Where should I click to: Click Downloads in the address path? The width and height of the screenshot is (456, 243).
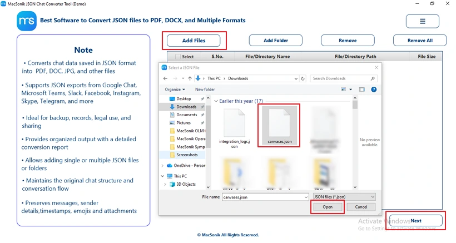tap(238, 78)
